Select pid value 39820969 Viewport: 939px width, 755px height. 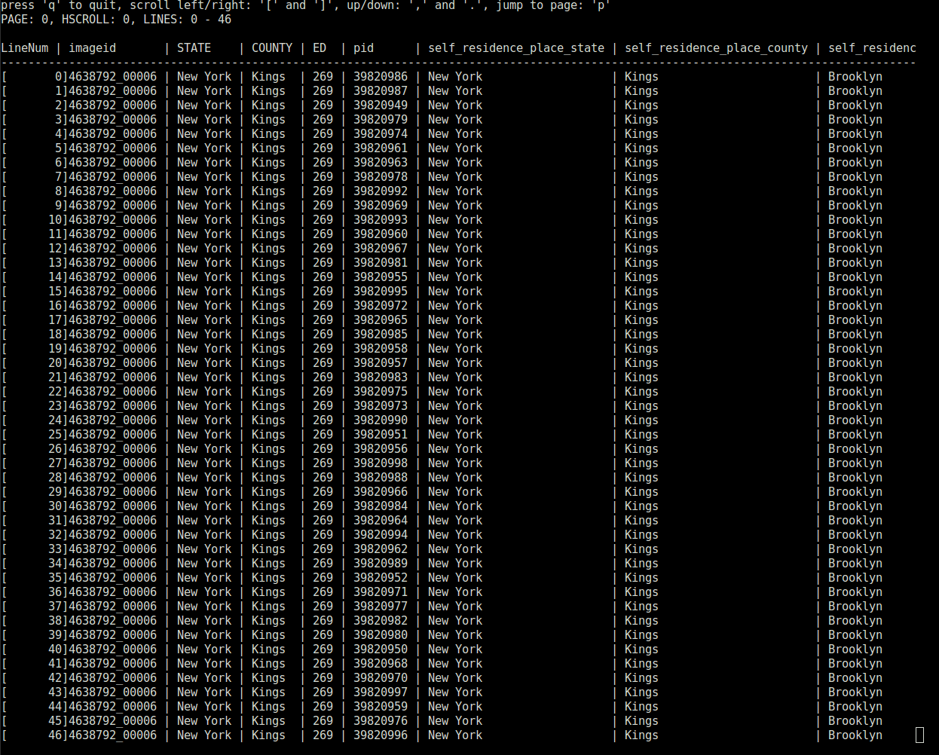click(x=381, y=205)
